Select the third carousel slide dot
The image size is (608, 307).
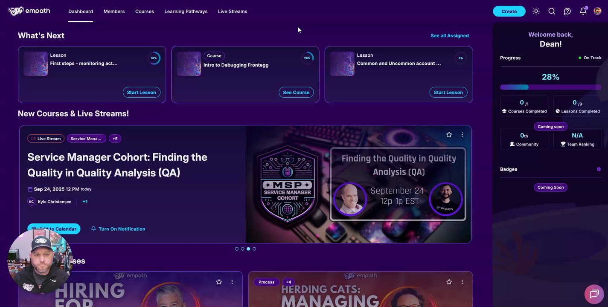pyautogui.click(x=248, y=249)
